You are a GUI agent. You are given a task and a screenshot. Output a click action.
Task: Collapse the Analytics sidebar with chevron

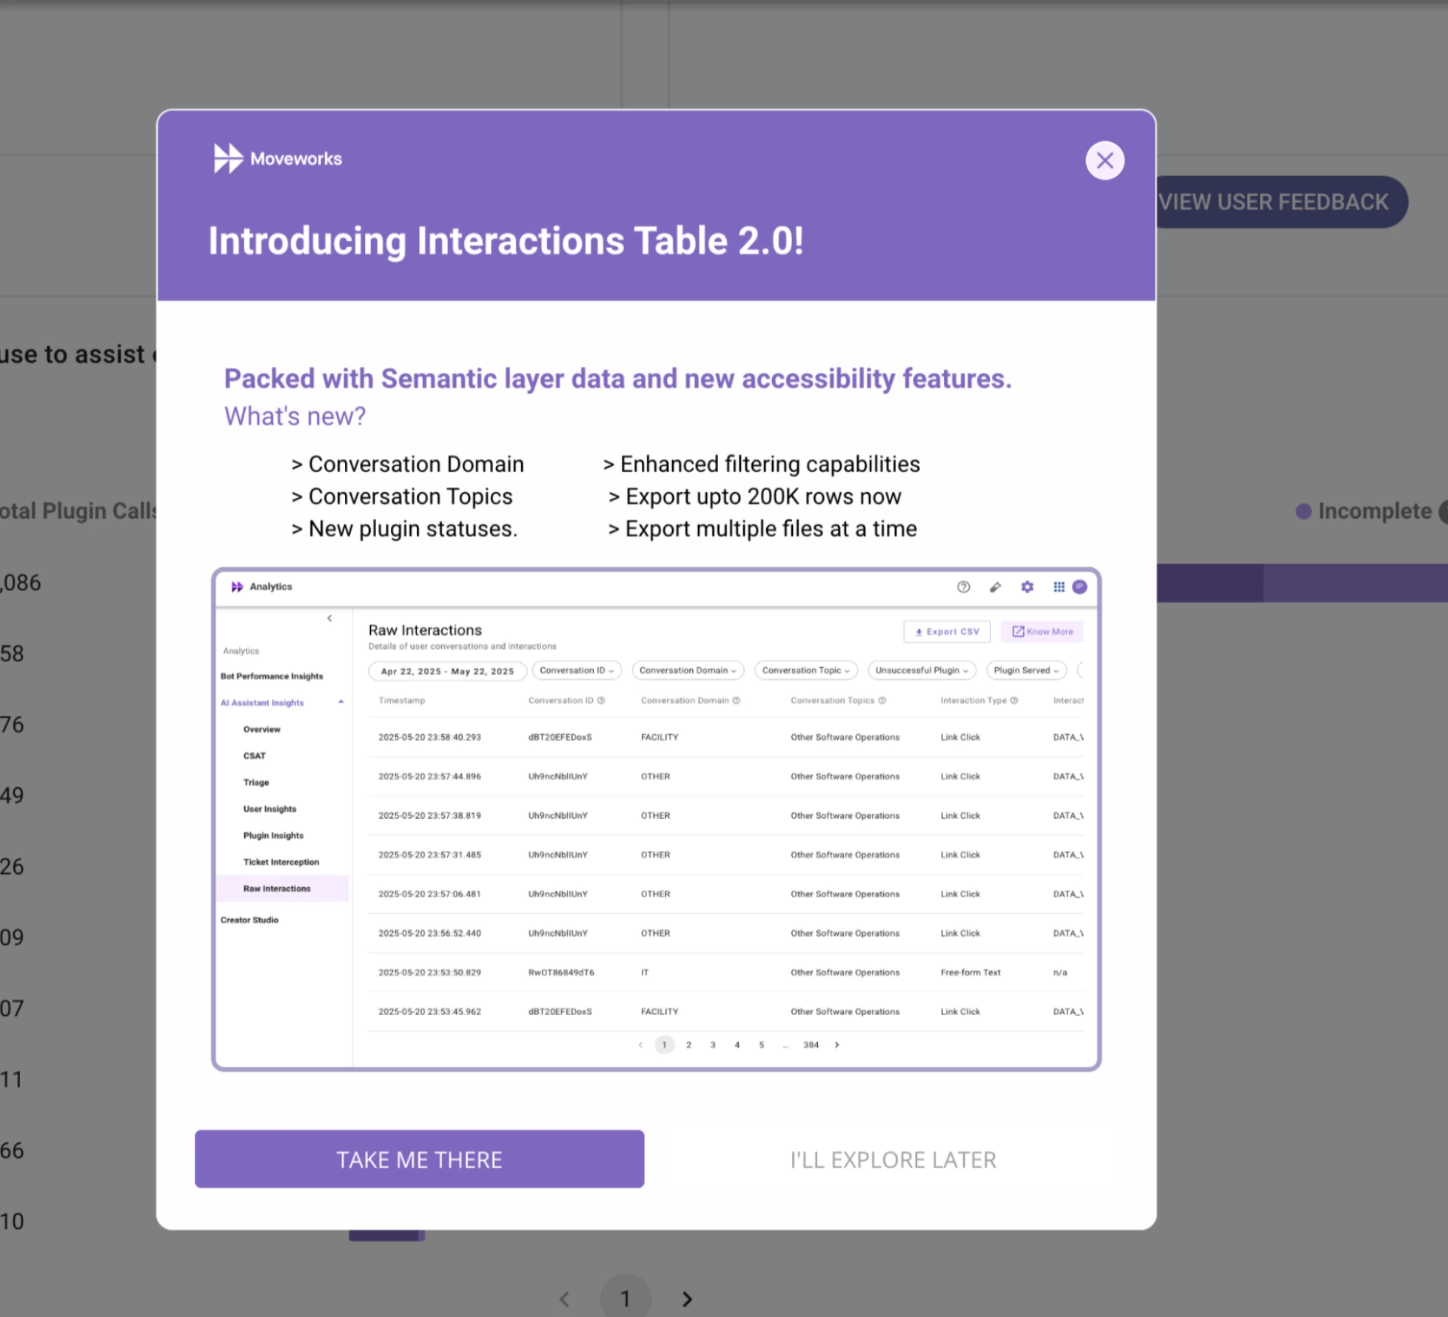click(x=329, y=619)
